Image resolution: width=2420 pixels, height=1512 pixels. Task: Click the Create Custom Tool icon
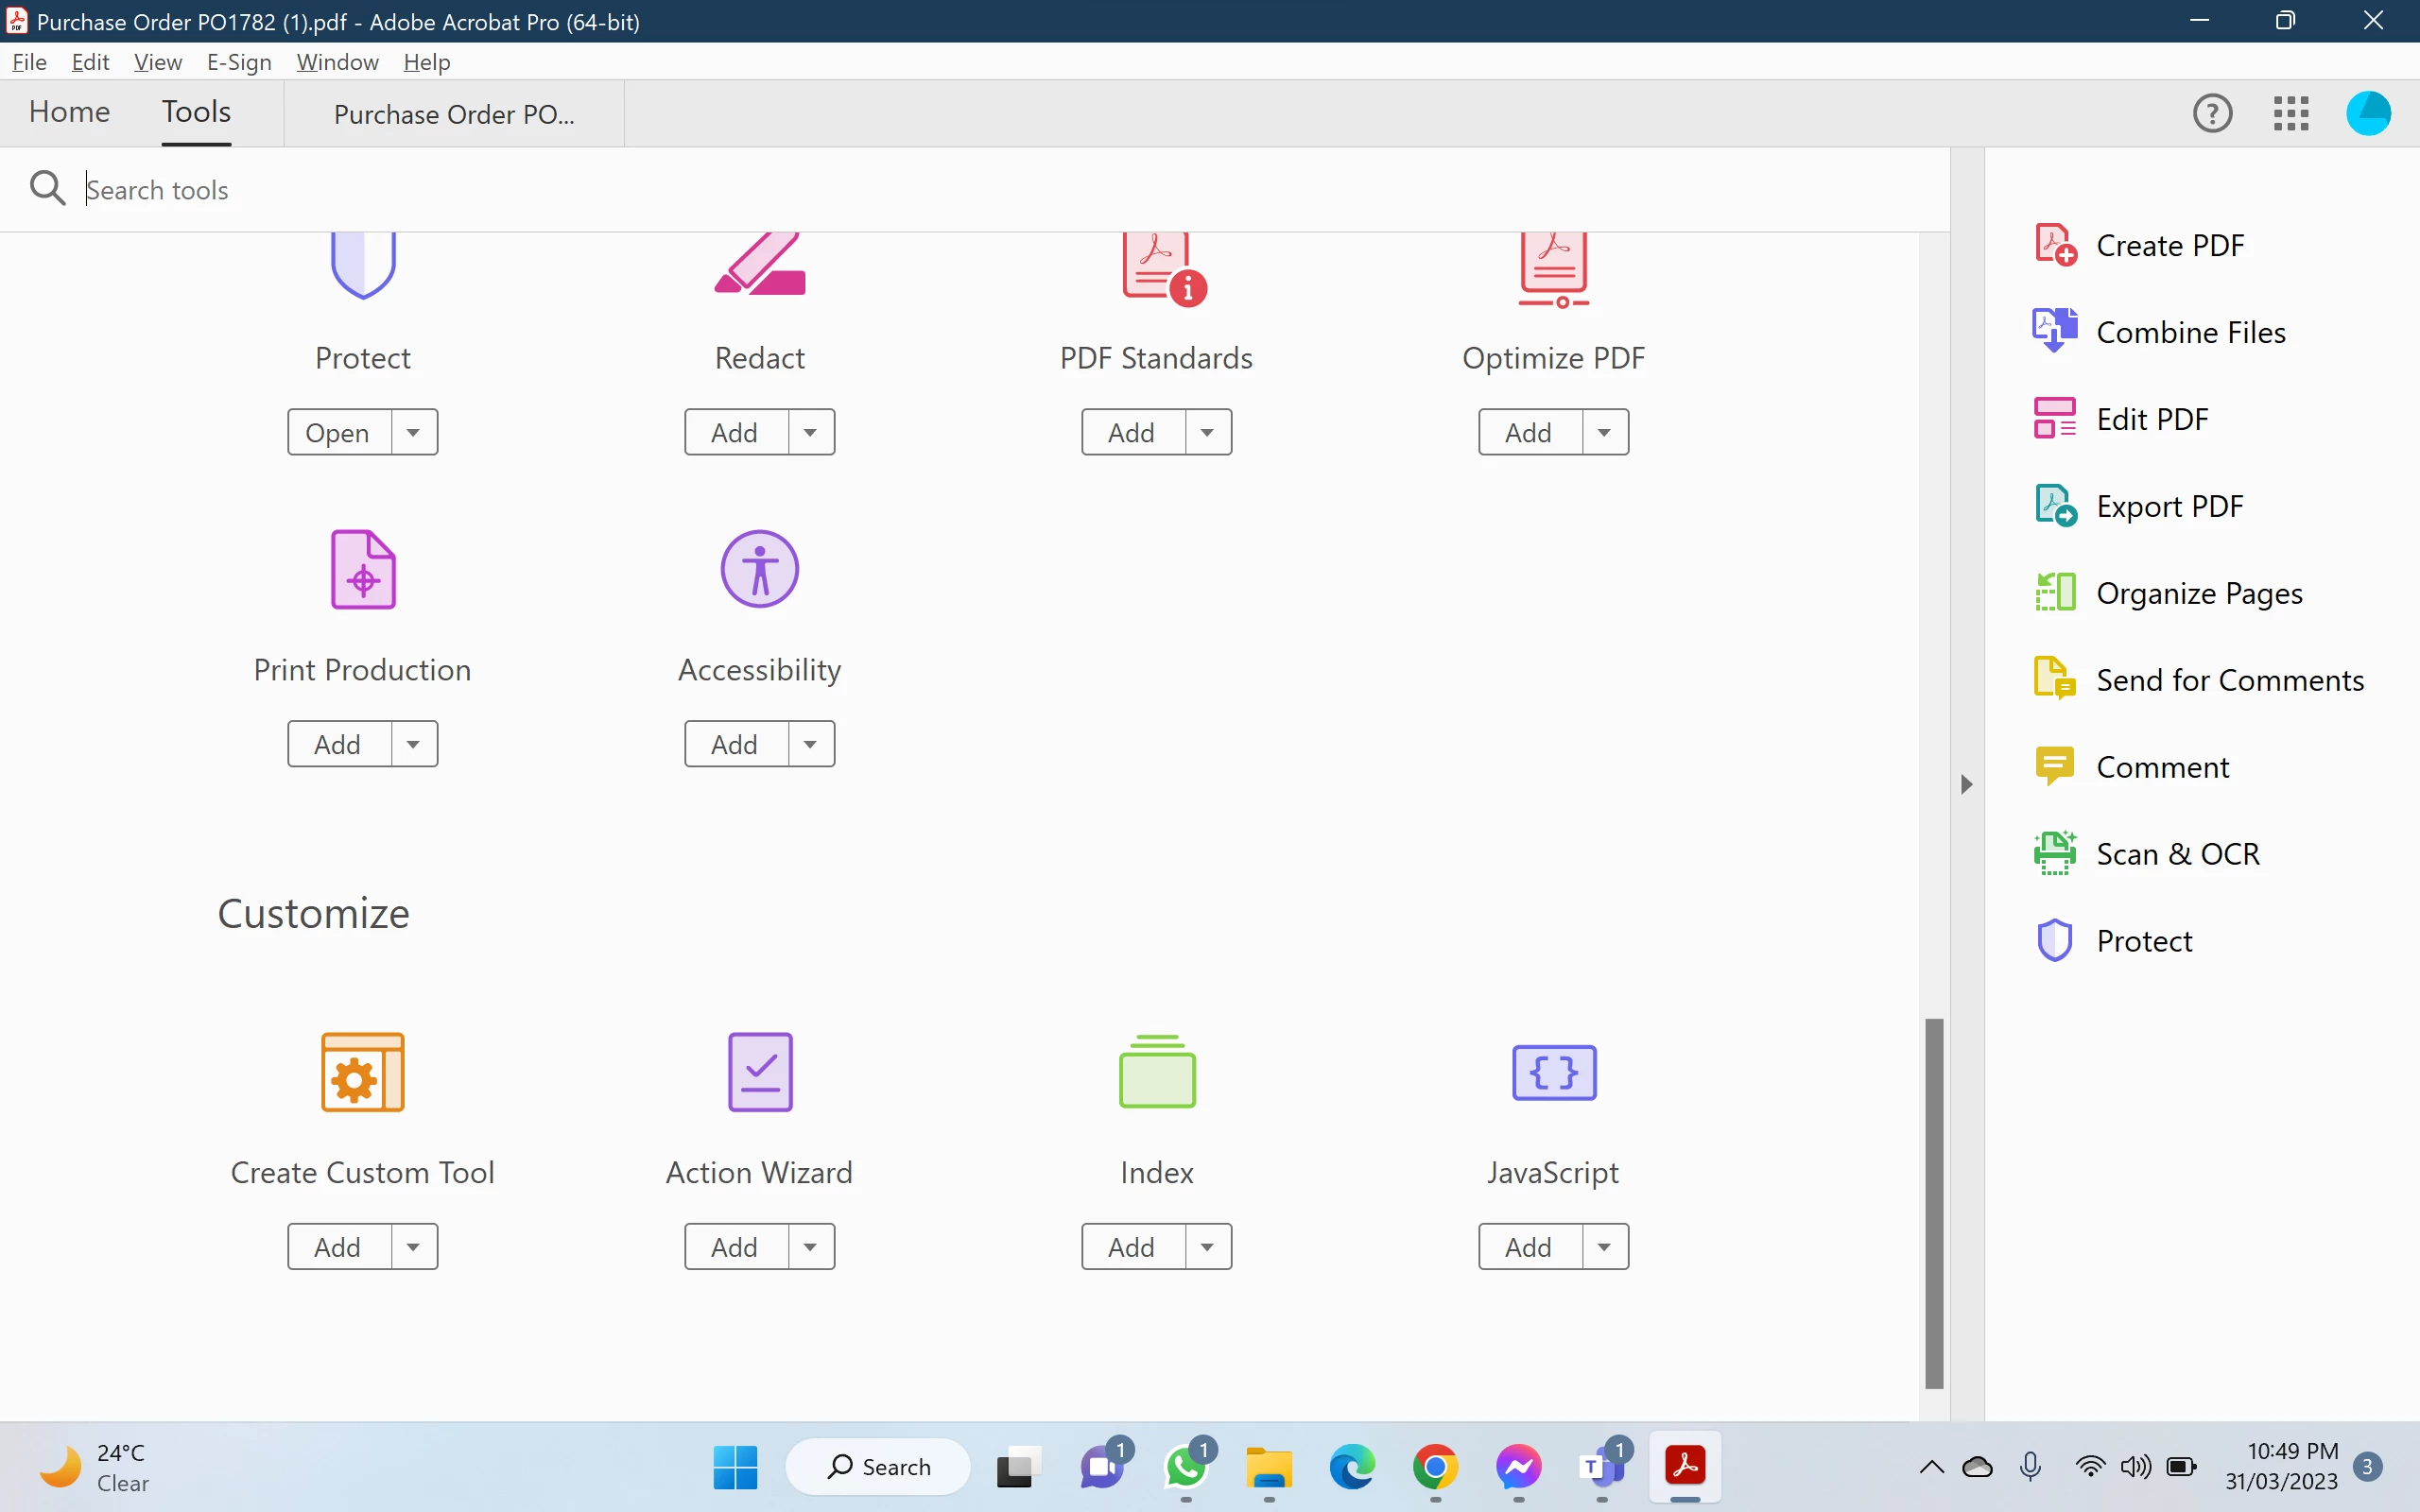[363, 1071]
